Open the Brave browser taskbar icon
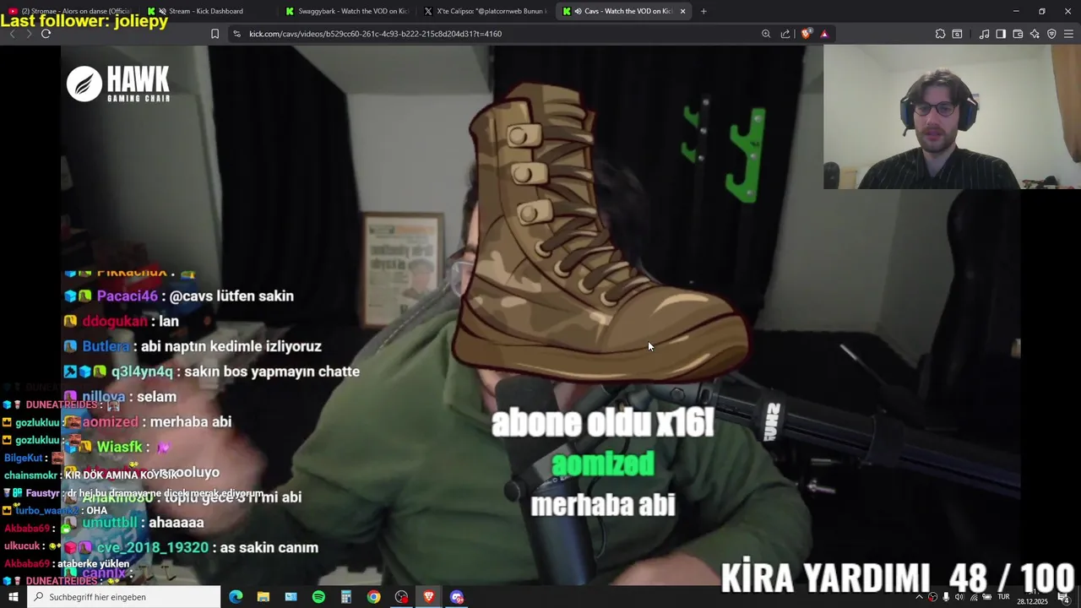This screenshot has width=1081, height=608. click(x=429, y=597)
